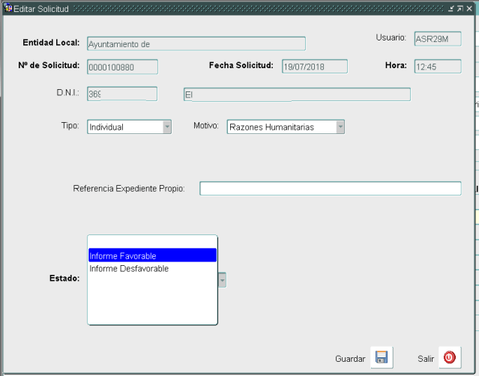Image resolution: width=479 pixels, height=376 pixels.
Task: Click the Fecha Solicitud date field
Action: click(x=314, y=66)
